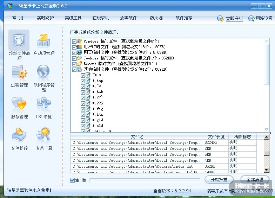
Task: Click the 当前版本：6.2.2.94 status text
Action: [x=172, y=191]
